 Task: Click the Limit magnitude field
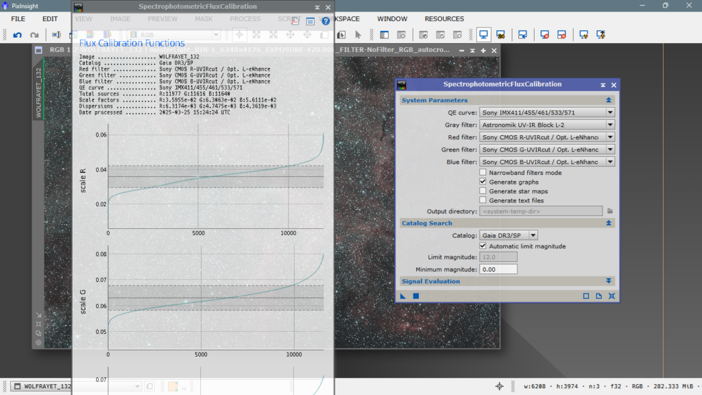coord(498,257)
